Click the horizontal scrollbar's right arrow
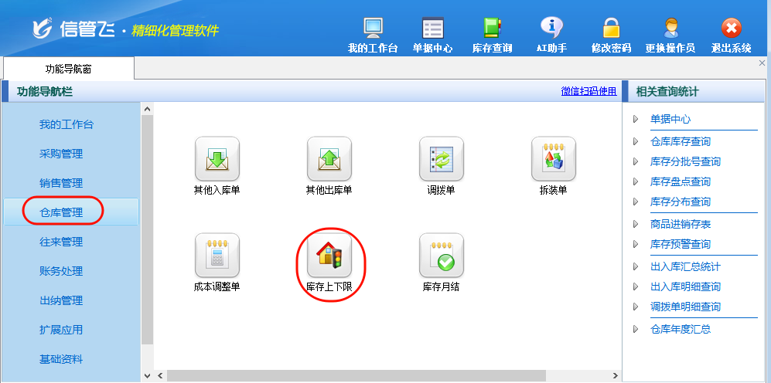This screenshot has width=771, height=383. point(614,376)
